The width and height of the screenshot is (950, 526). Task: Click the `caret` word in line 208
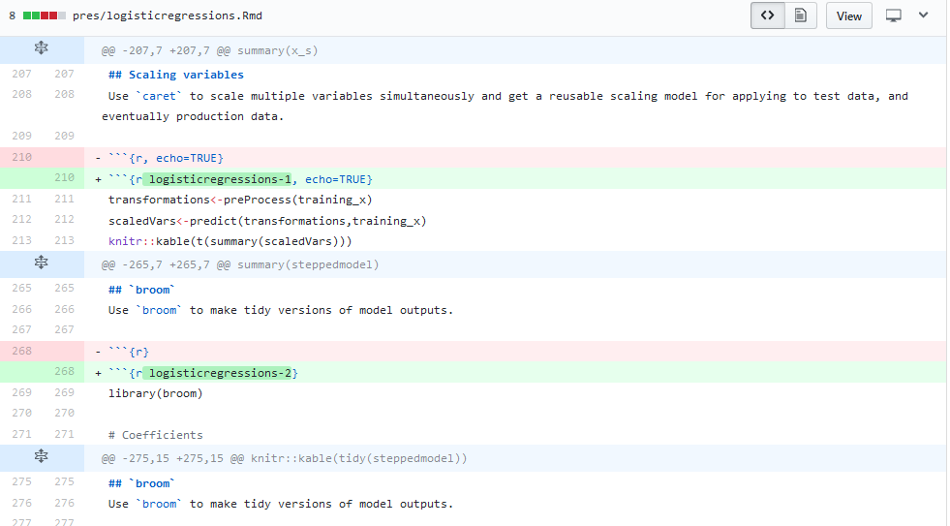(x=159, y=96)
